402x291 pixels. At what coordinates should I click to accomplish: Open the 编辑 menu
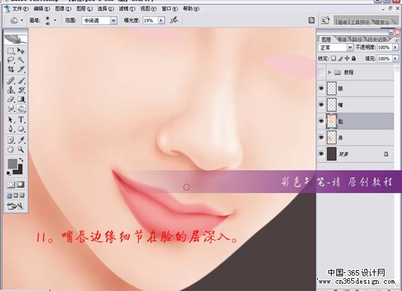42,9
